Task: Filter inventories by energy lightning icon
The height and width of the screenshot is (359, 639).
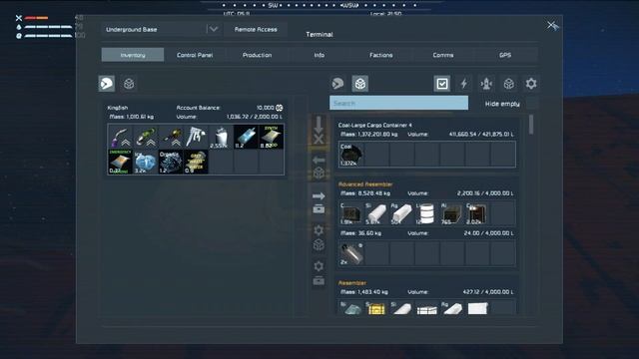Action: [x=464, y=84]
